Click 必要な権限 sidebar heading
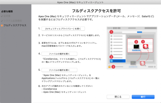 coord(7,12)
